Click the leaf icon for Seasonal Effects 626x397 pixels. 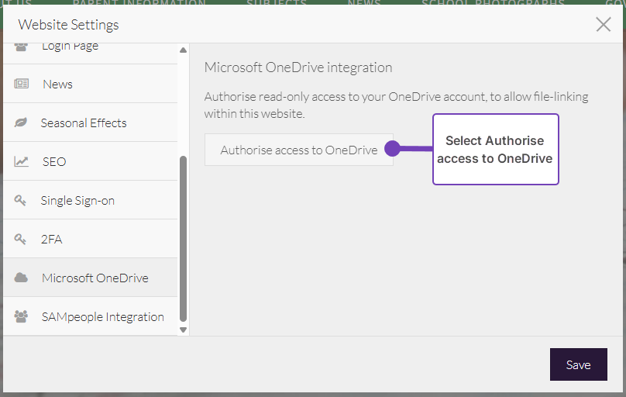(x=21, y=123)
